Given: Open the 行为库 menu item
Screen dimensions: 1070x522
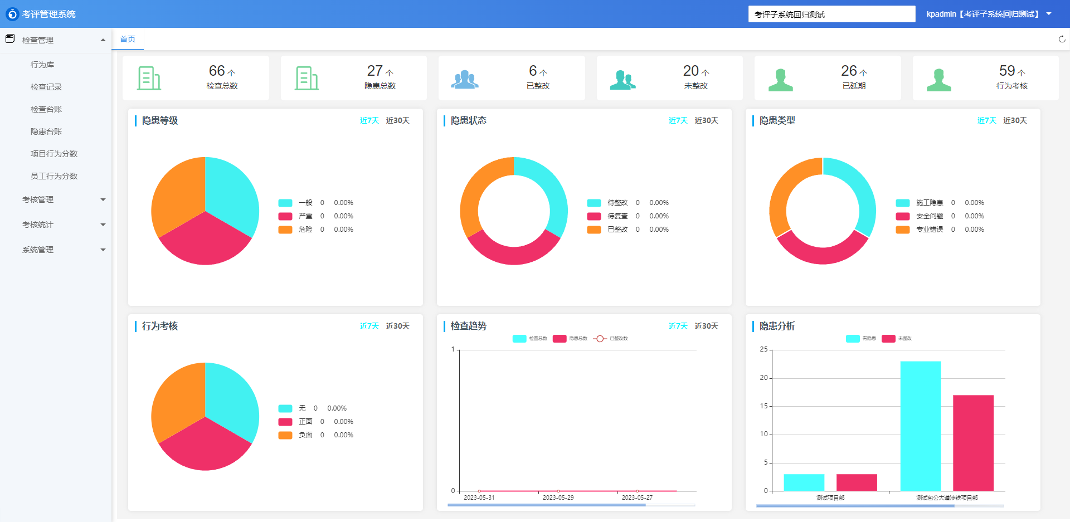Looking at the screenshot, I should [42, 65].
